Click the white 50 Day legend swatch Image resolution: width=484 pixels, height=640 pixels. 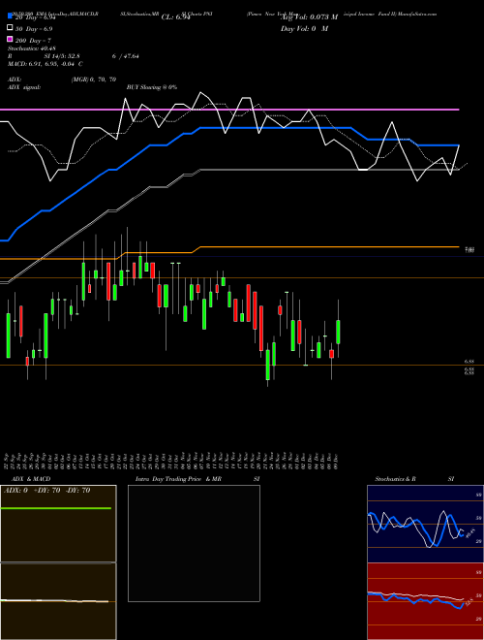(x=10, y=28)
